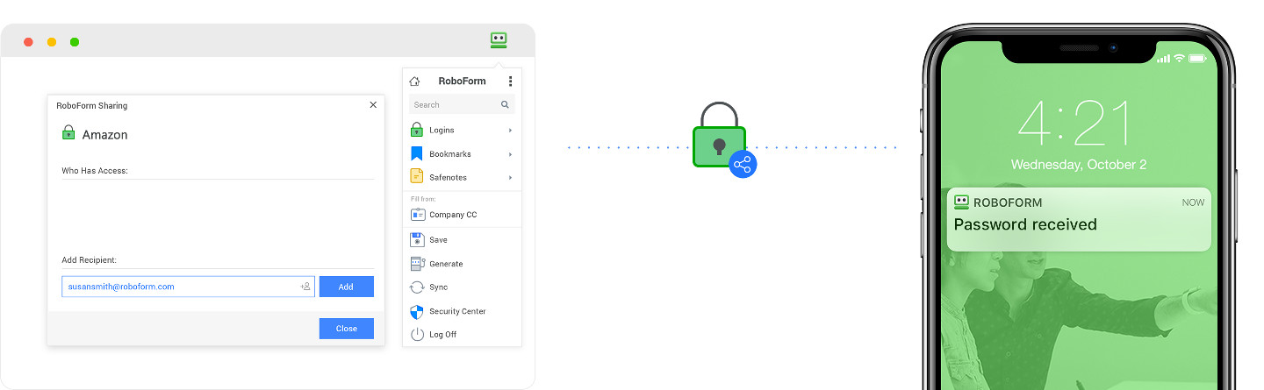The width and height of the screenshot is (1264, 390).
Task: Close the RoboForm Sharing dialog with X
Action: point(373,104)
